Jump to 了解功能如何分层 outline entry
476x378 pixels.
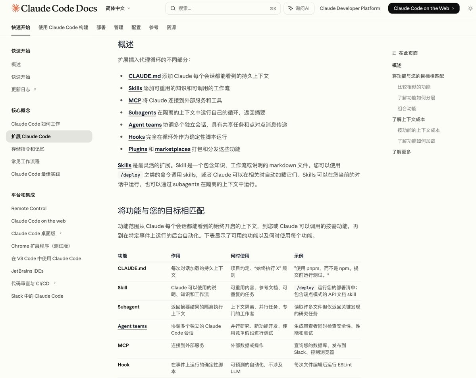[416, 97]
